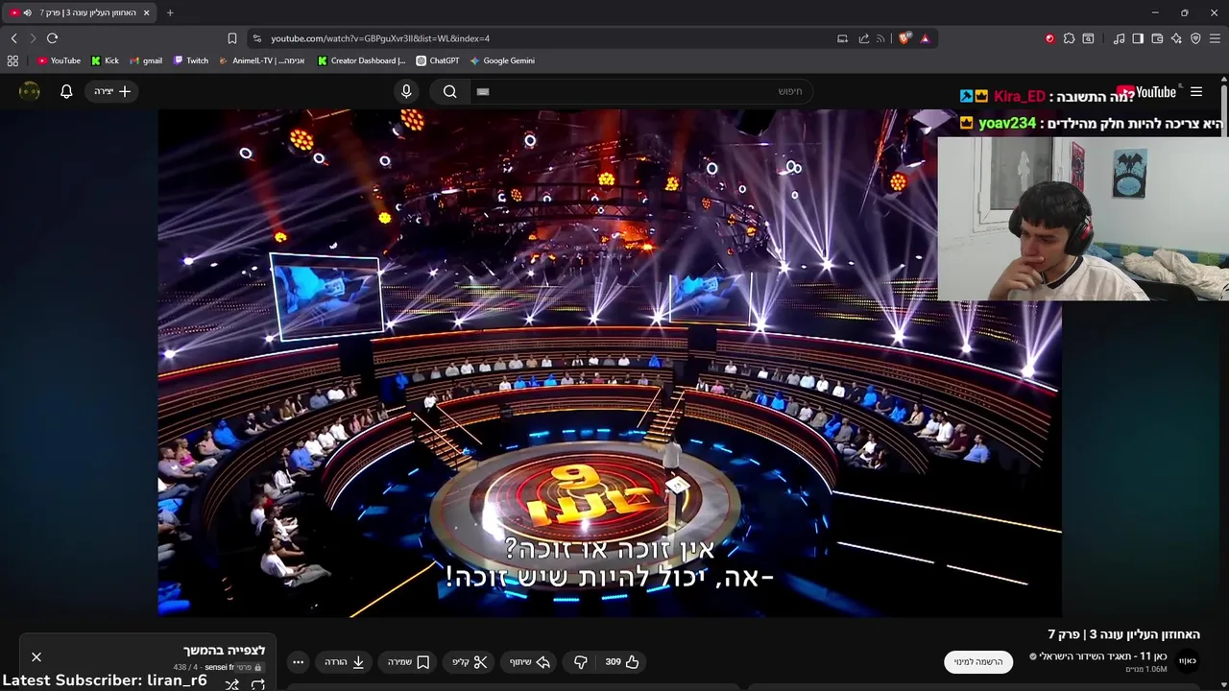
Task: Toggle playlist shuffle icon
Action: tap(231, 684)
